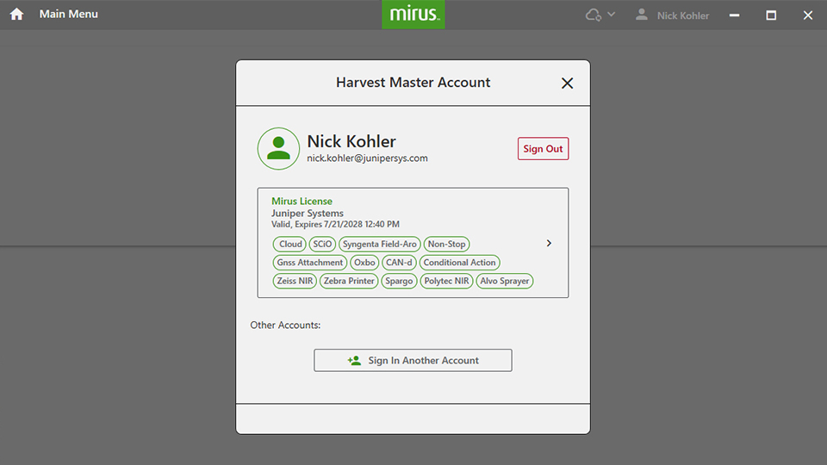Viewport: 827px width, 465px height.
Task: Maximize the Mirus window
Action: pos(771,15)
